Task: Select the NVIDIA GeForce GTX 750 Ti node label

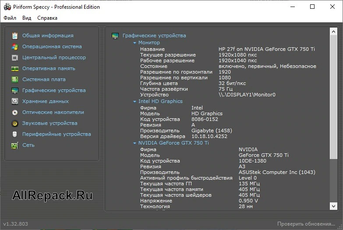Action: point(173,143)
